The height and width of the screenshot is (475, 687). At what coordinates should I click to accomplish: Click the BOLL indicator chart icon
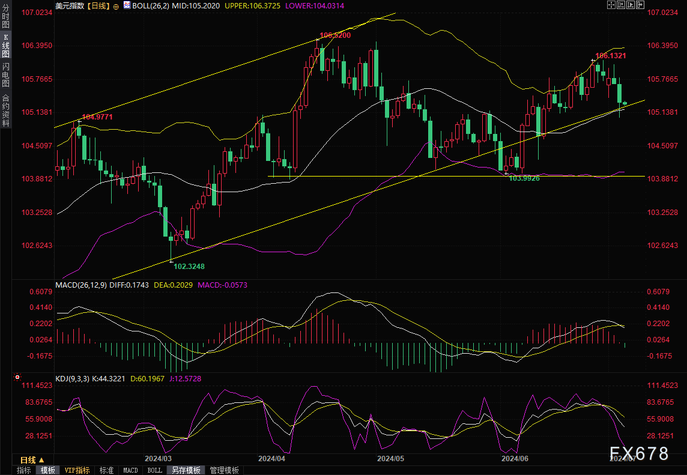[x=127, y=5]
